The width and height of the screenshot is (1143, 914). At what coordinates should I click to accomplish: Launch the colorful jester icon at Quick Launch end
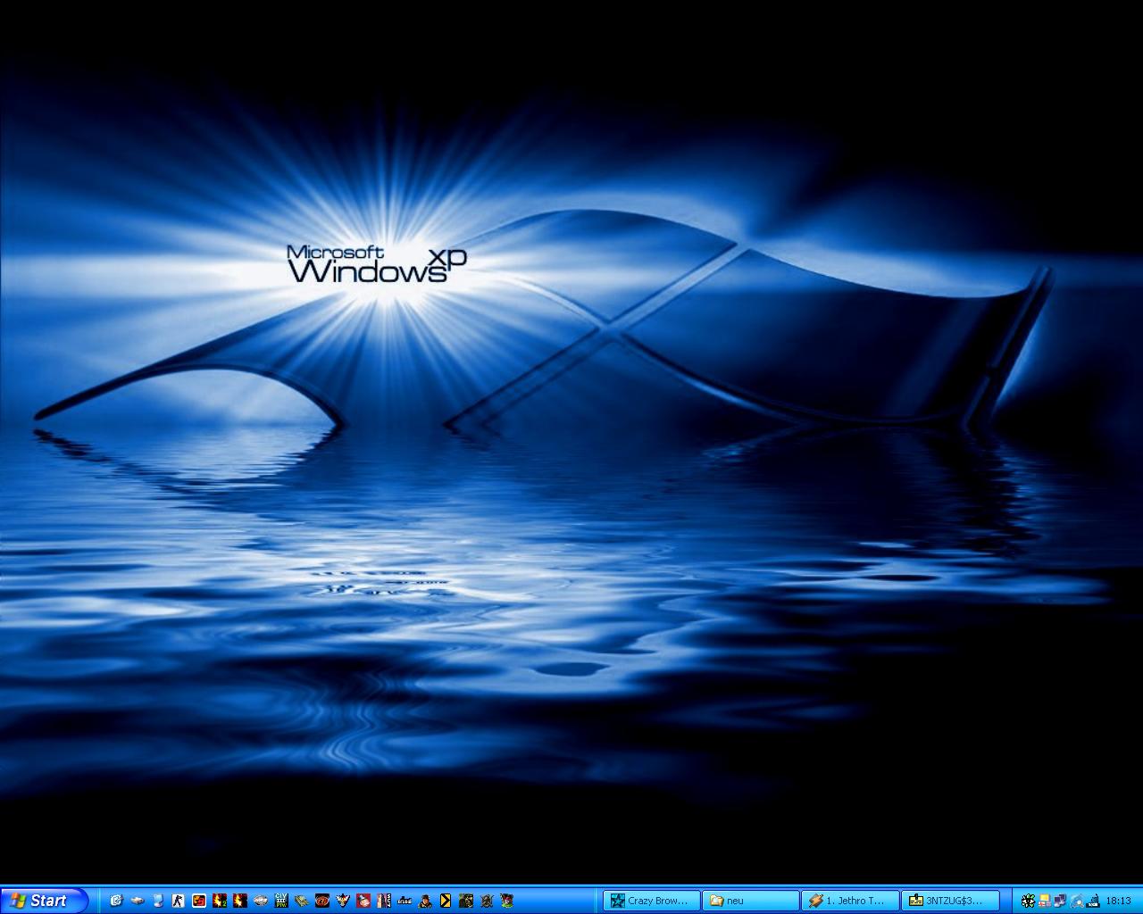coord(507,901)
